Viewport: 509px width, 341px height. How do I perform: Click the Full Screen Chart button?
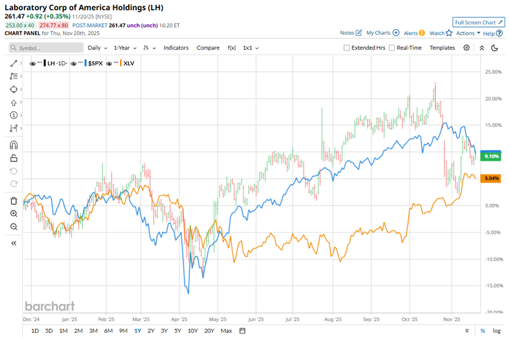pyautogui.click(x=478, y=22)
